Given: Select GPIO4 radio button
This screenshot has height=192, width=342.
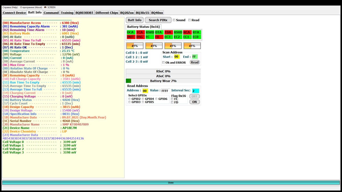Looking at the screenshot, I should coord(143,99).
